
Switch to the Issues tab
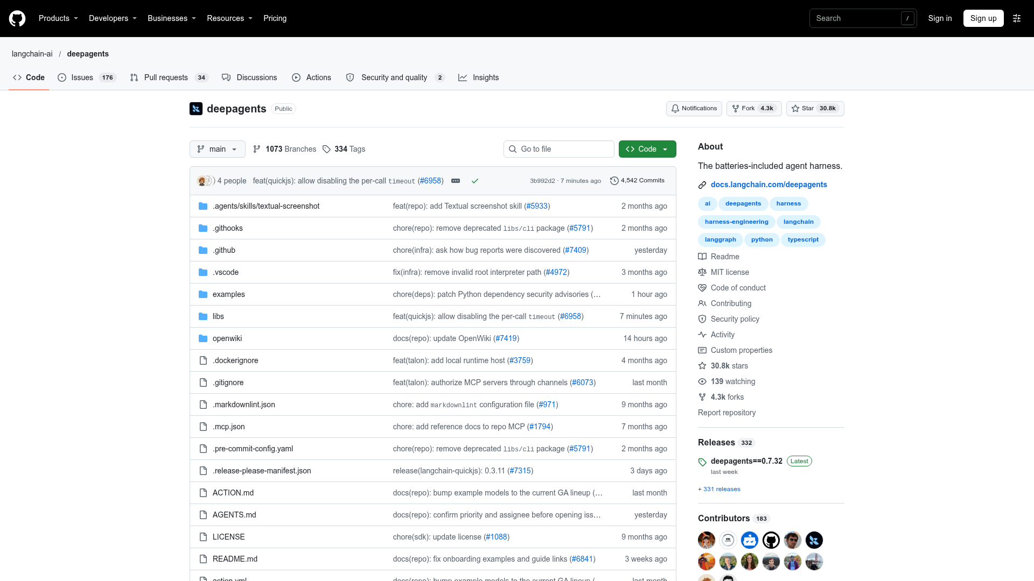87,77
